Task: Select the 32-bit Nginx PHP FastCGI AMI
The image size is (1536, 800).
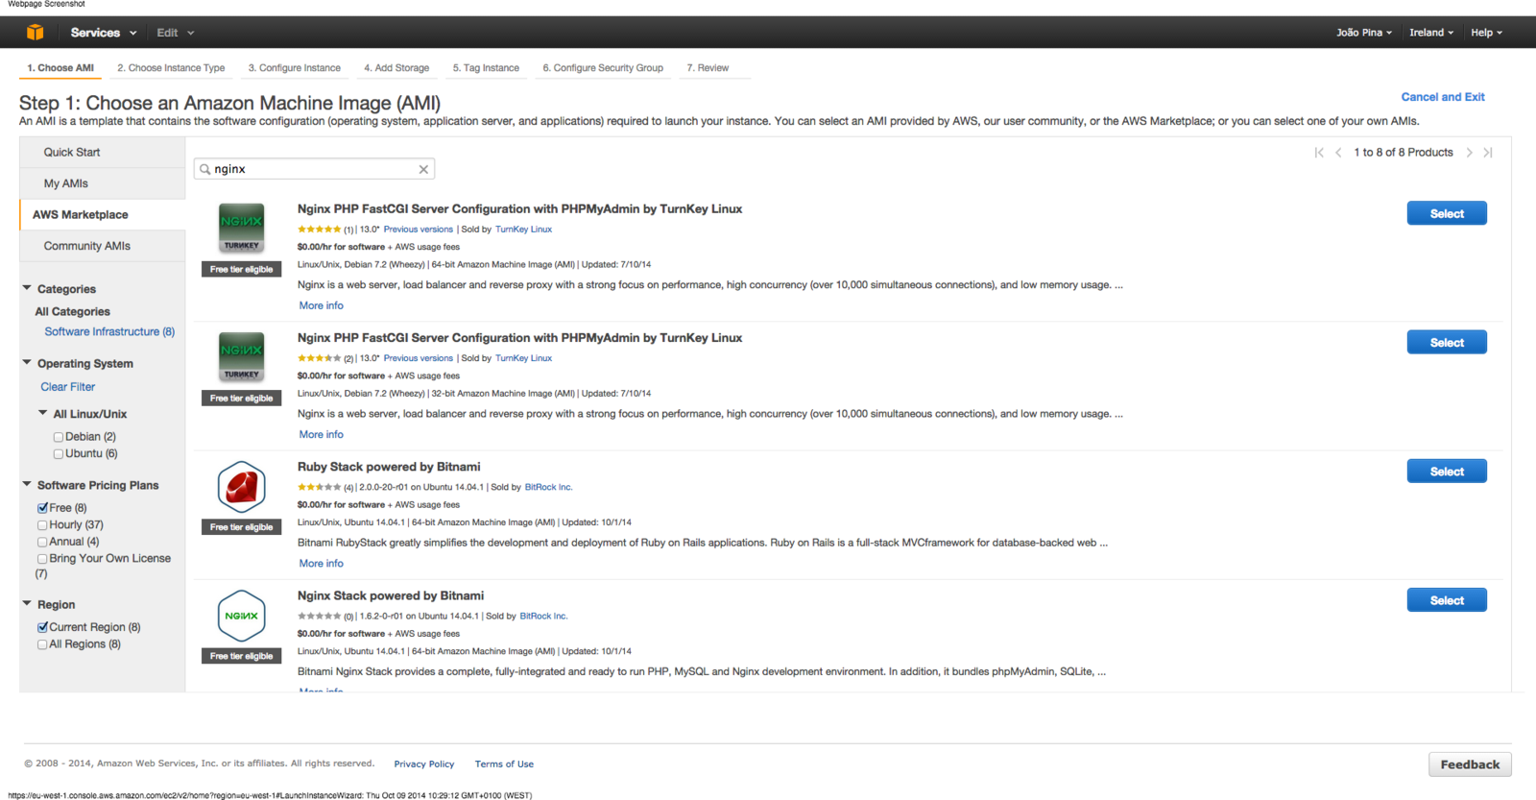Action: pyautogui.click(x=1447, y=342)
